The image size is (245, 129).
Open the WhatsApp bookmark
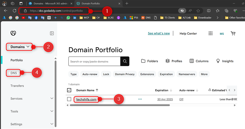[x=68, y=18]
